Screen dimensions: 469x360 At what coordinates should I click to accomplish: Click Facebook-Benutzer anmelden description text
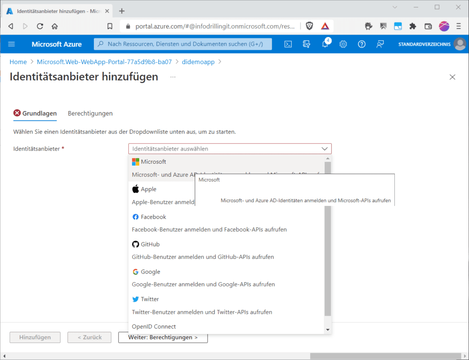coord(209,230)
